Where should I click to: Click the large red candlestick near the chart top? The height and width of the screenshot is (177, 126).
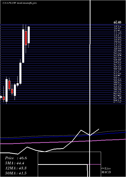[x=26, y=38]
